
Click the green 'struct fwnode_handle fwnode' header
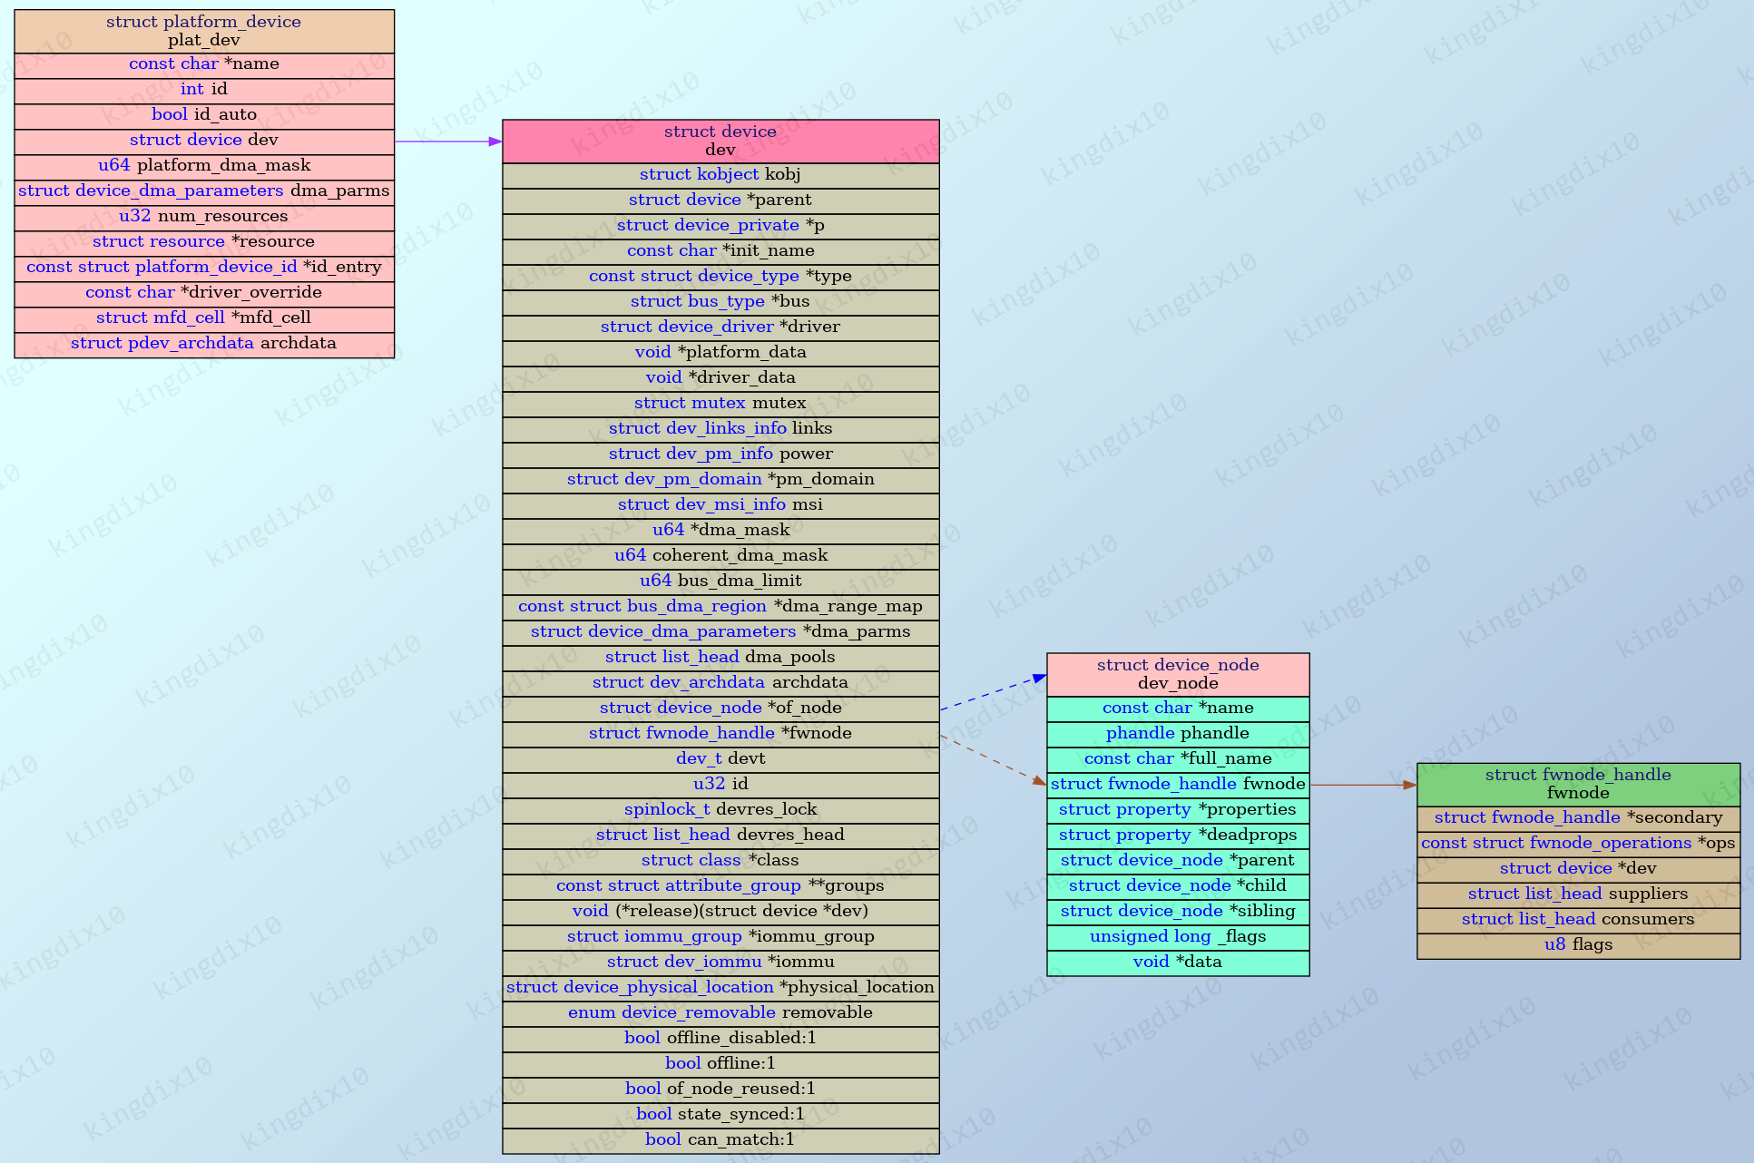pos(1579,784)
